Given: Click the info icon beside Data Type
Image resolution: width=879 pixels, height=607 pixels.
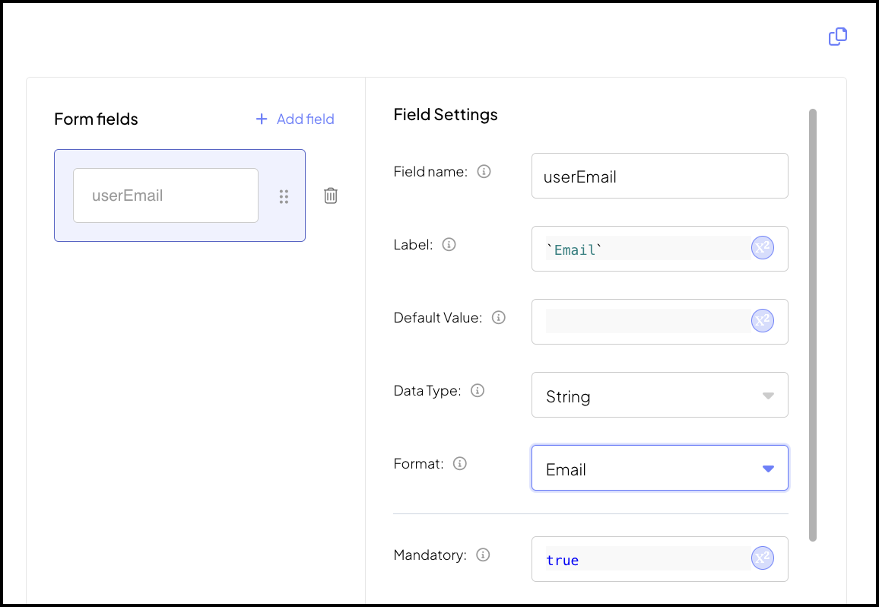Looking at the screenshot, I should (478, 391).
